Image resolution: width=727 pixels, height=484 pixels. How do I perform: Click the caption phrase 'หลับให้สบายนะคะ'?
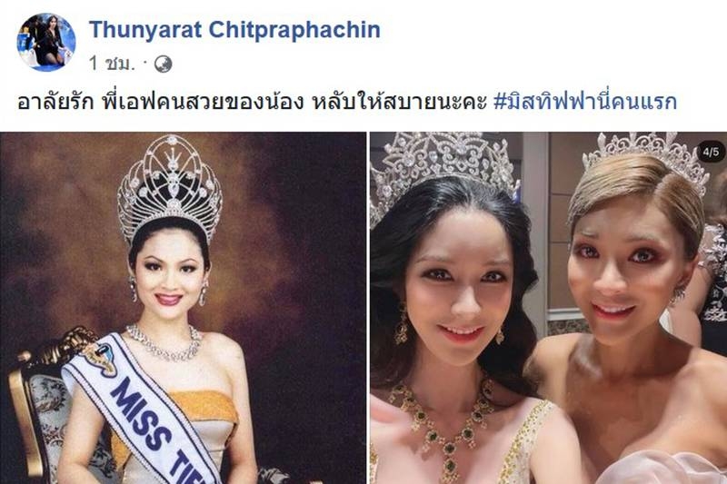399,102
